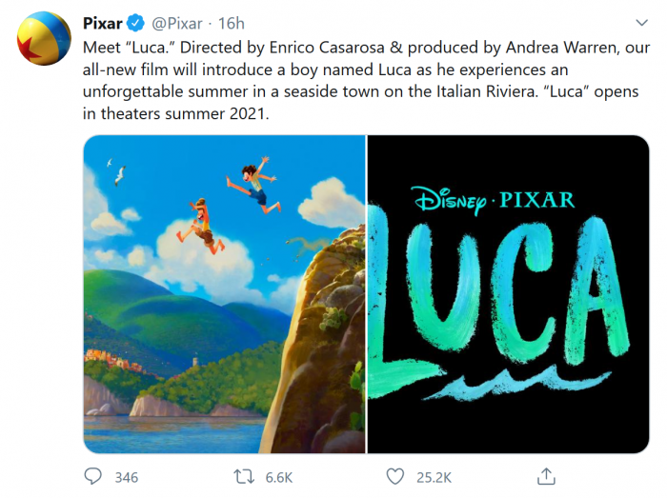Click the 25.2K likes count
The height and width of the screenshot is (498, 667).
[435, 475]
